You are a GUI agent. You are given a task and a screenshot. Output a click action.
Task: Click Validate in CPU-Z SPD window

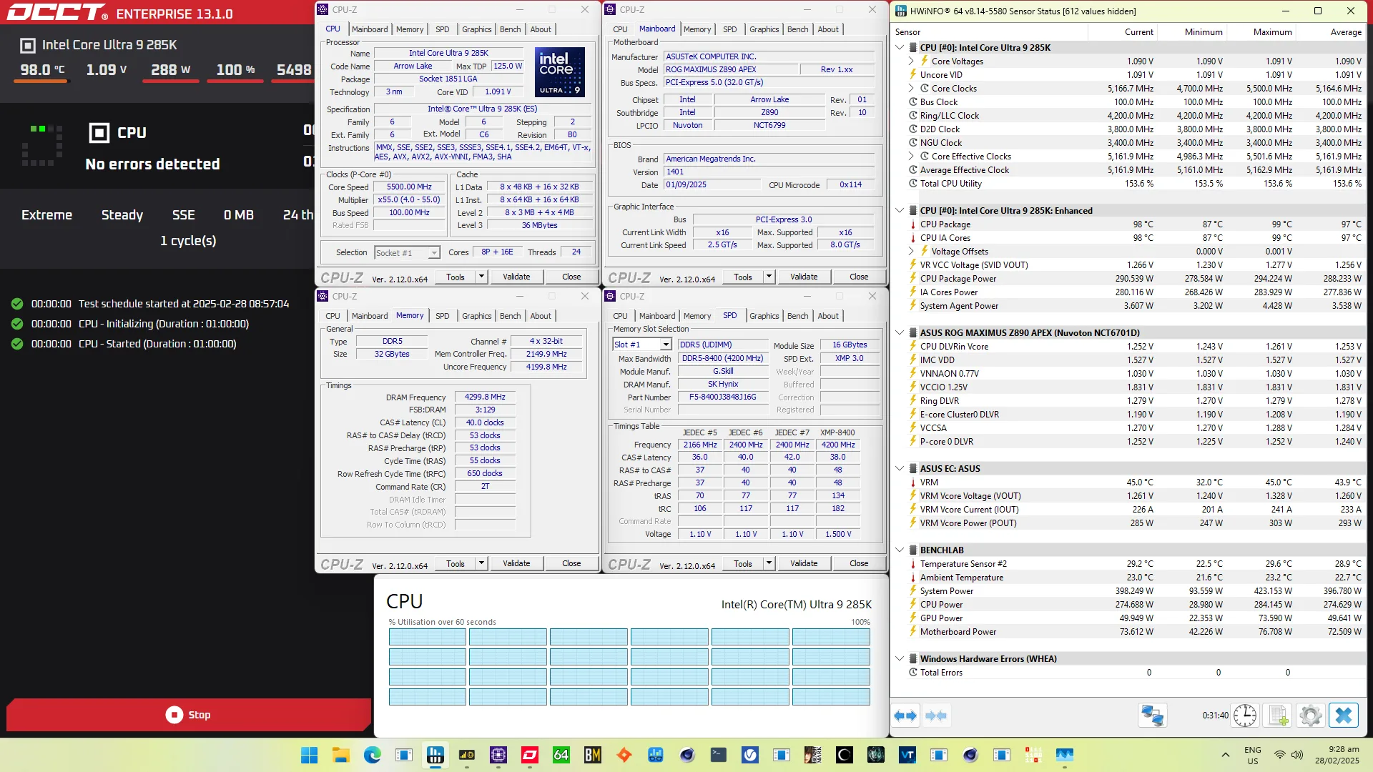pos(804,563)
